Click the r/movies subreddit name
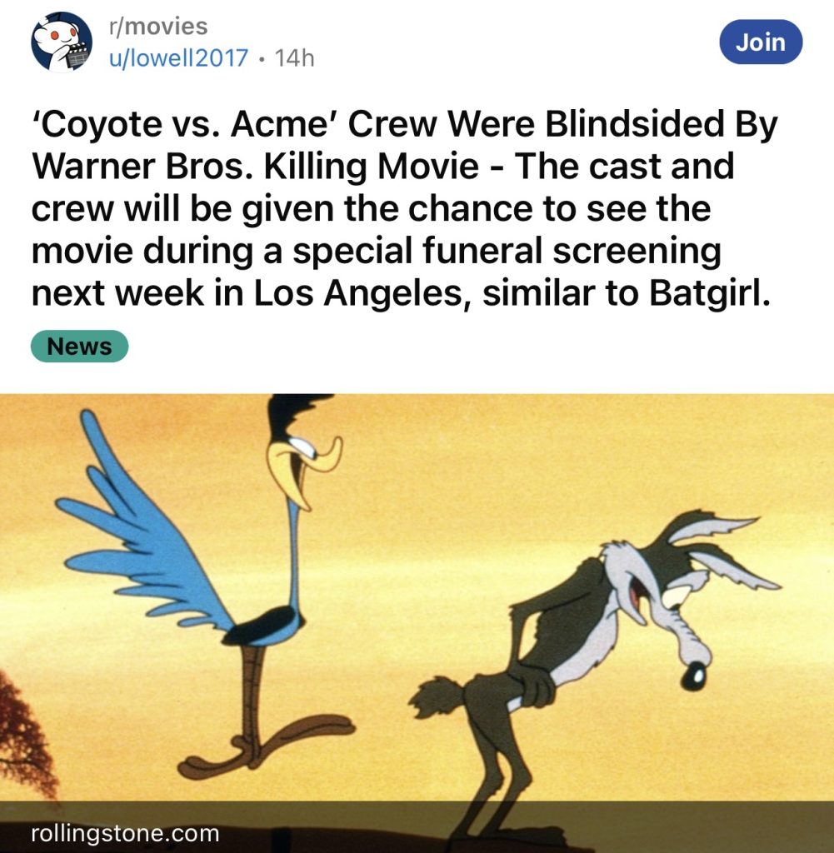This screenshot has width=834, height=853. coord(158,26)
